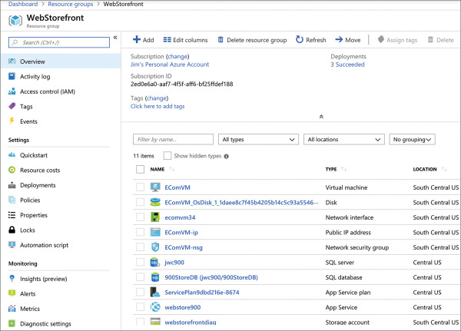Check the box for the EComVM-ip row
461x331 pixels.
141,232
